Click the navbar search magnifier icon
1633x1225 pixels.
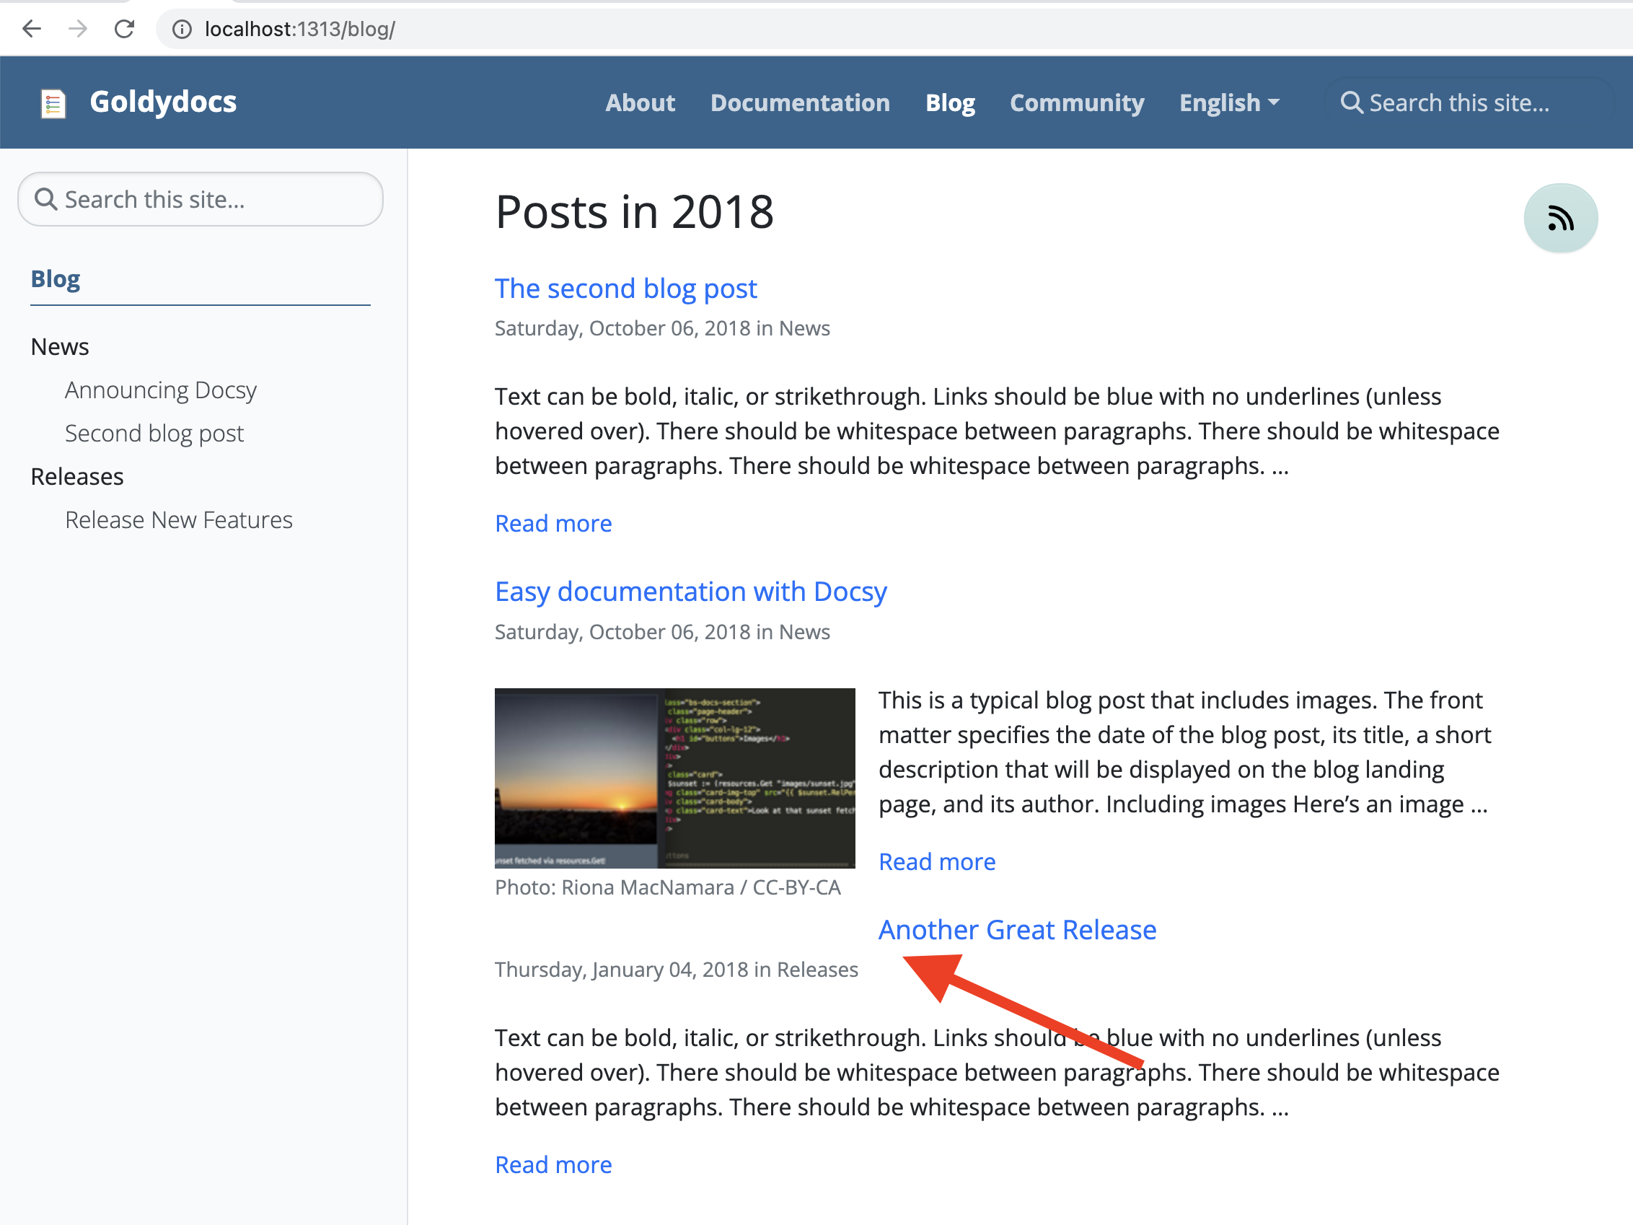tap(1350, 102)
